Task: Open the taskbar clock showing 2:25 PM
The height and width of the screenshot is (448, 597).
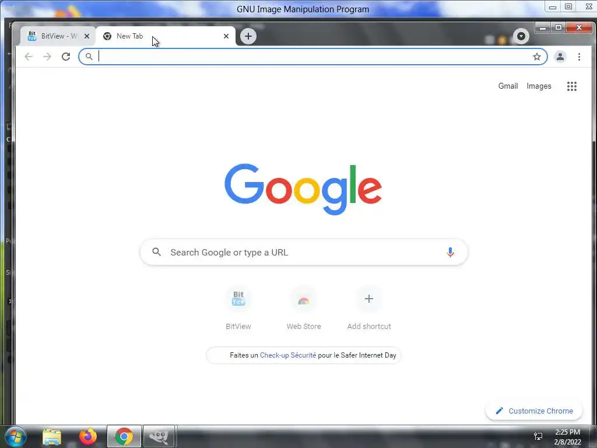Action: pos(567,437)
